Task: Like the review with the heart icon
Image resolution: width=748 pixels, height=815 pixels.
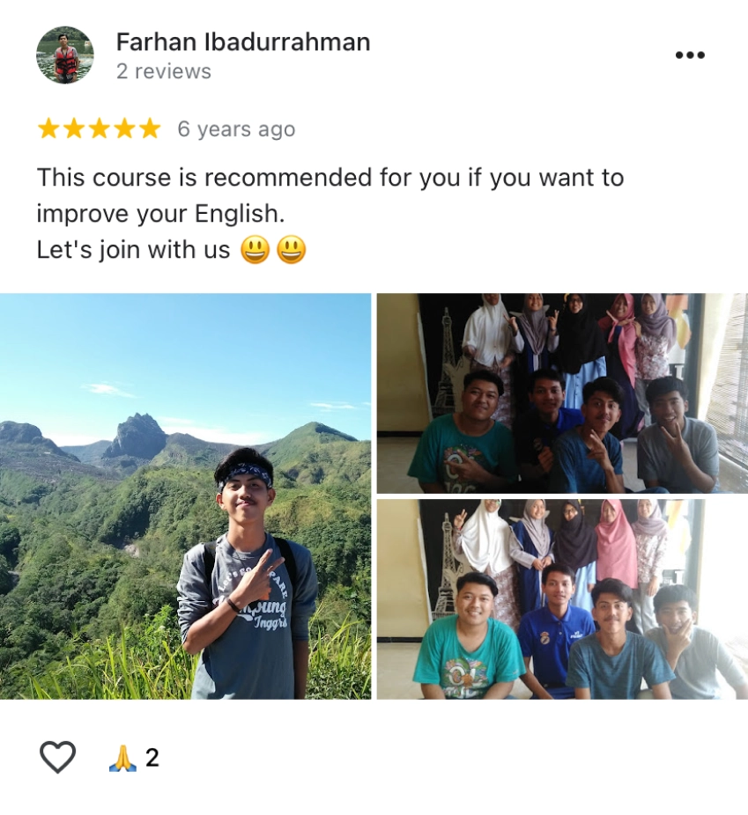Action: 58,757
